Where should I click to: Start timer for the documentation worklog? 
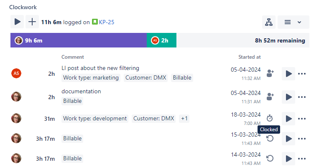point(288,97)
